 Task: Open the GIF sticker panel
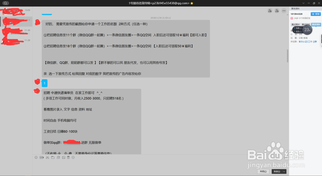(x=42, y=158)
